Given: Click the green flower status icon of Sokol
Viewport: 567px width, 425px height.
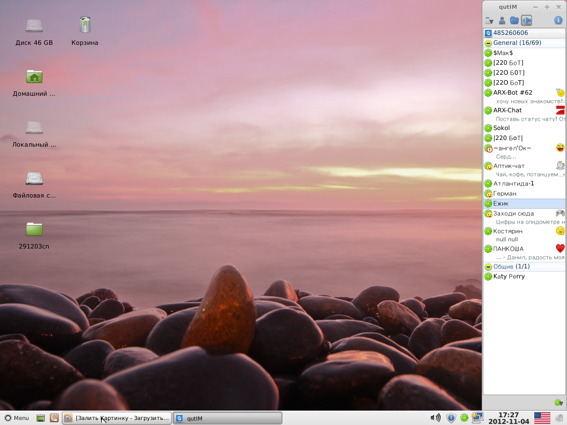Looking at the screenshot, I should [488, 128].
